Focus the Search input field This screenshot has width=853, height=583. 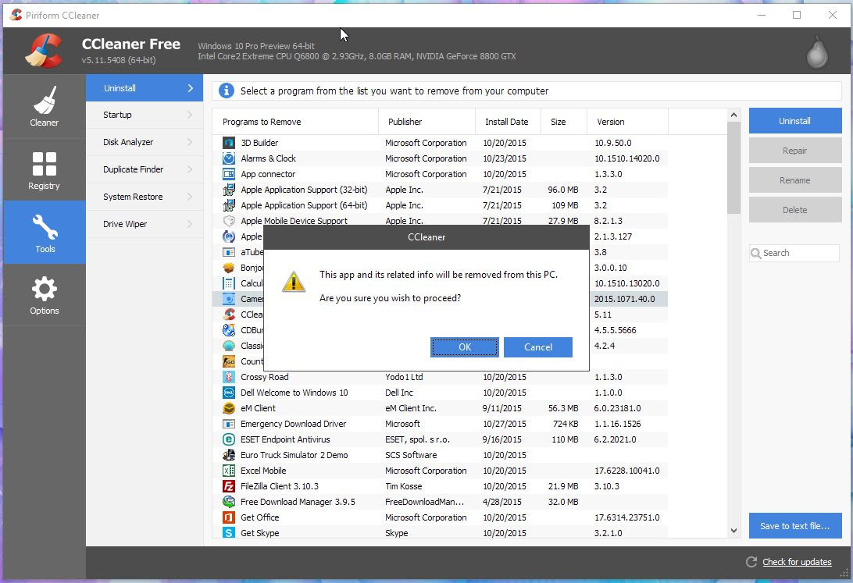794,253
